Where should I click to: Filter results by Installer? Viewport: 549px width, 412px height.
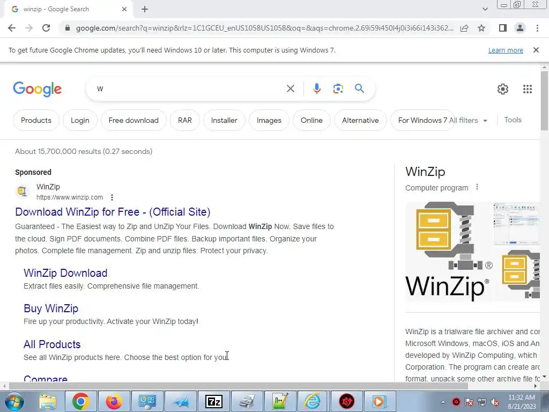pyautogui.click(x=224, y=120)
